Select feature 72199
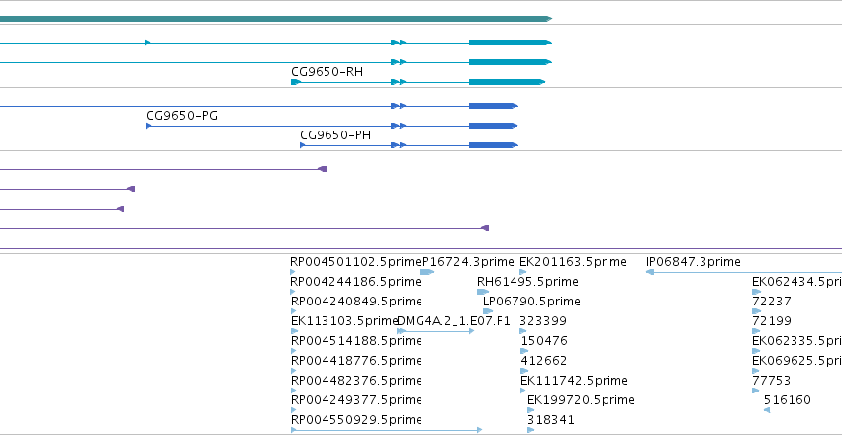 (x=772, y=321)
